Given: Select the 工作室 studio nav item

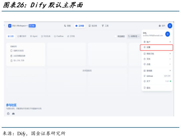Looking at the screenshot, I should tap(80, 26).
